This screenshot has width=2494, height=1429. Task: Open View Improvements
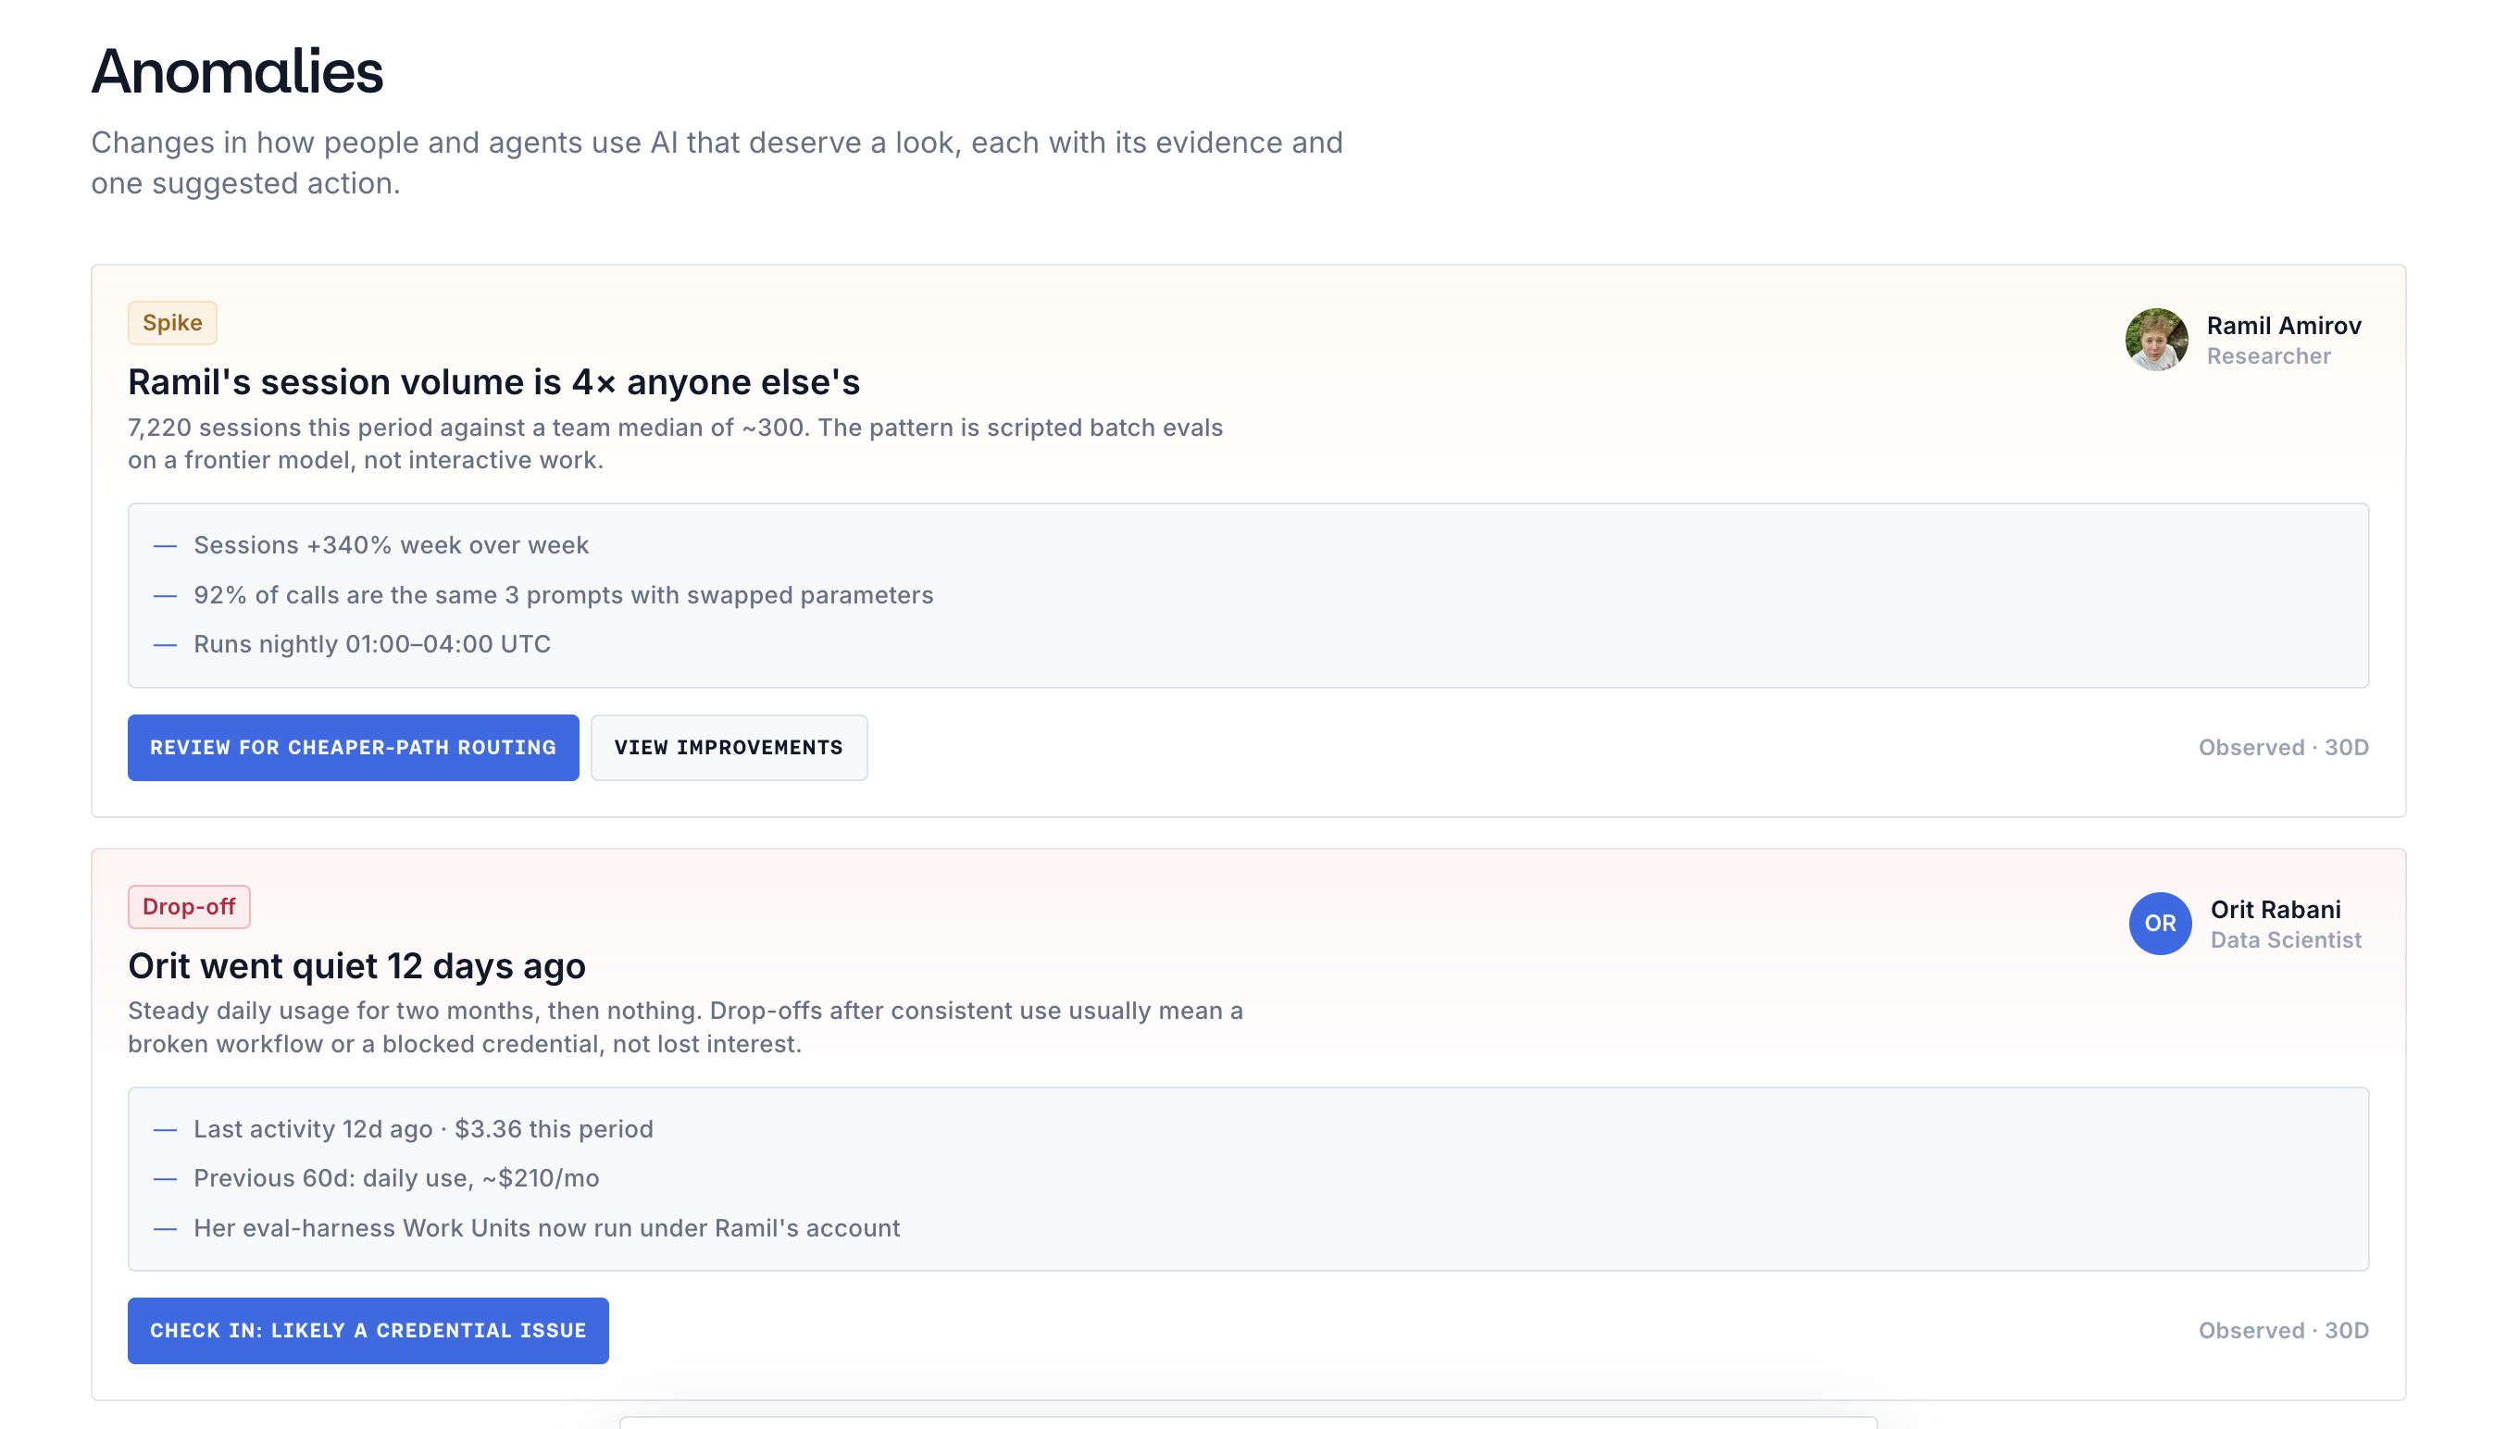pos(729,748)
